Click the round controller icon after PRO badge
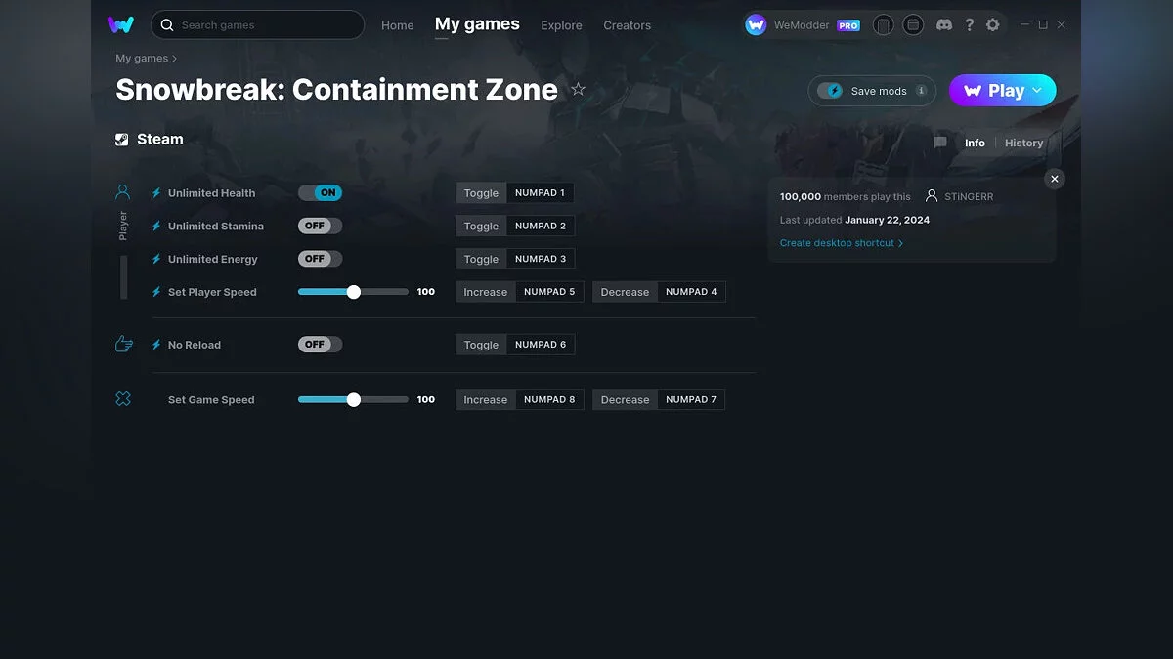Viewport: 1173px width, 659px height. click(884, 24)
